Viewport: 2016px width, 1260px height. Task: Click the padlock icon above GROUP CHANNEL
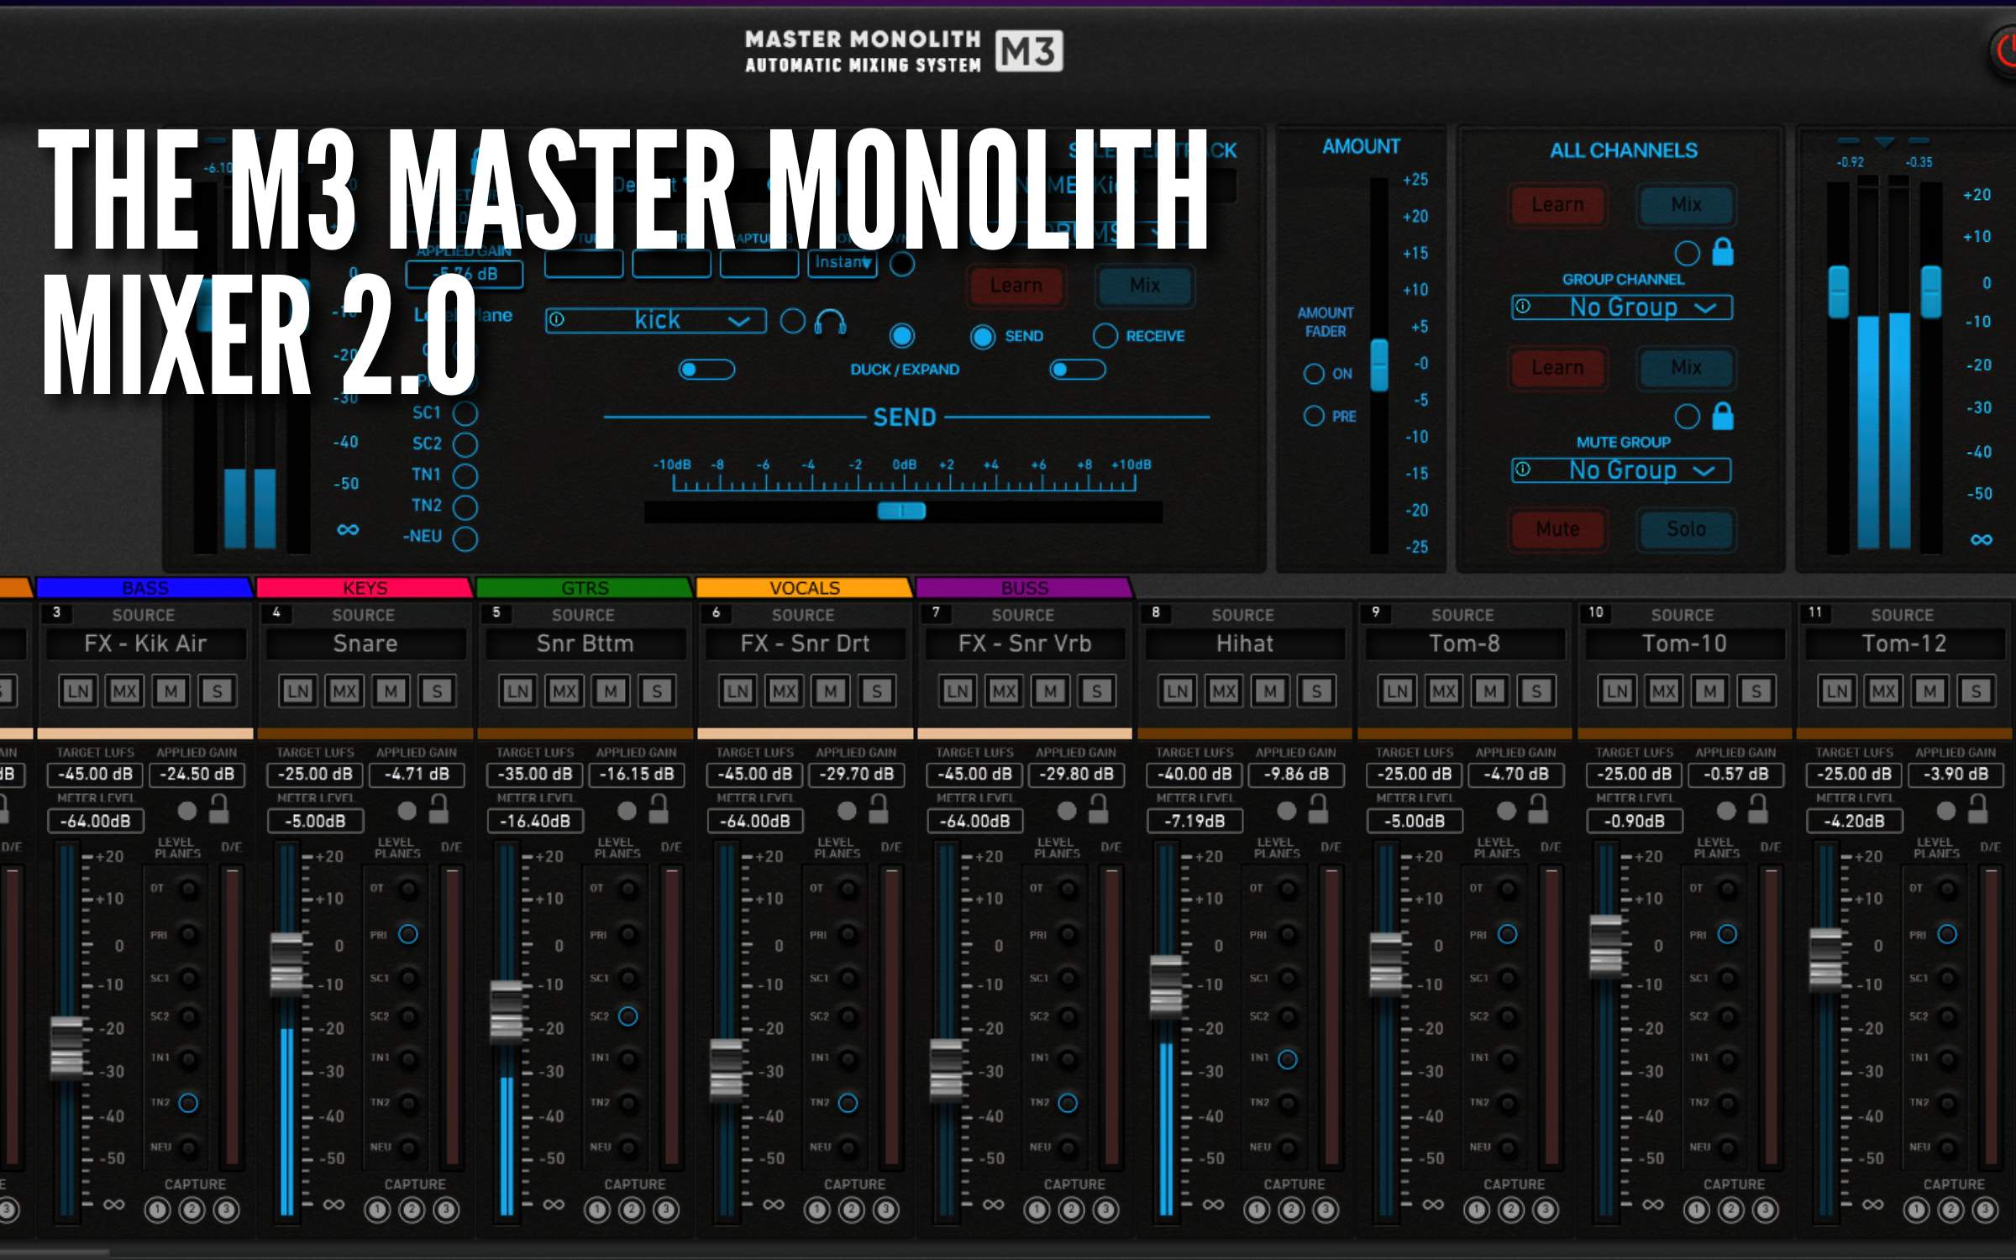pyautogui.click(x=1722, y=252)
